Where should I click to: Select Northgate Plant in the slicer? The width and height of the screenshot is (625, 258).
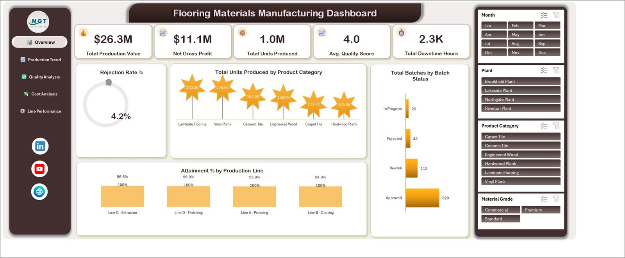[x=521, y=99]
